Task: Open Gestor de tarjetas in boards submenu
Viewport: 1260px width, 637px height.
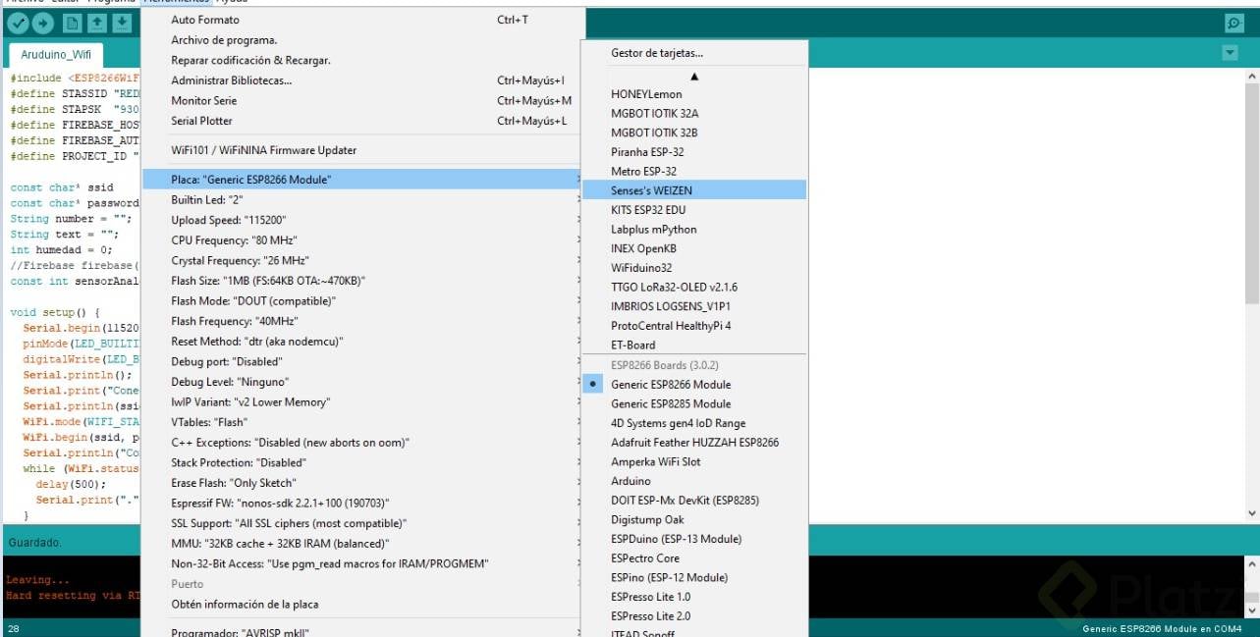Action: tap(694, 53)
